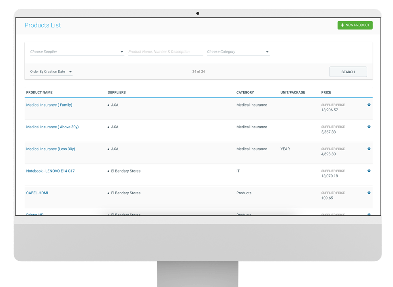Click the Product Name column header

[39, 93]
